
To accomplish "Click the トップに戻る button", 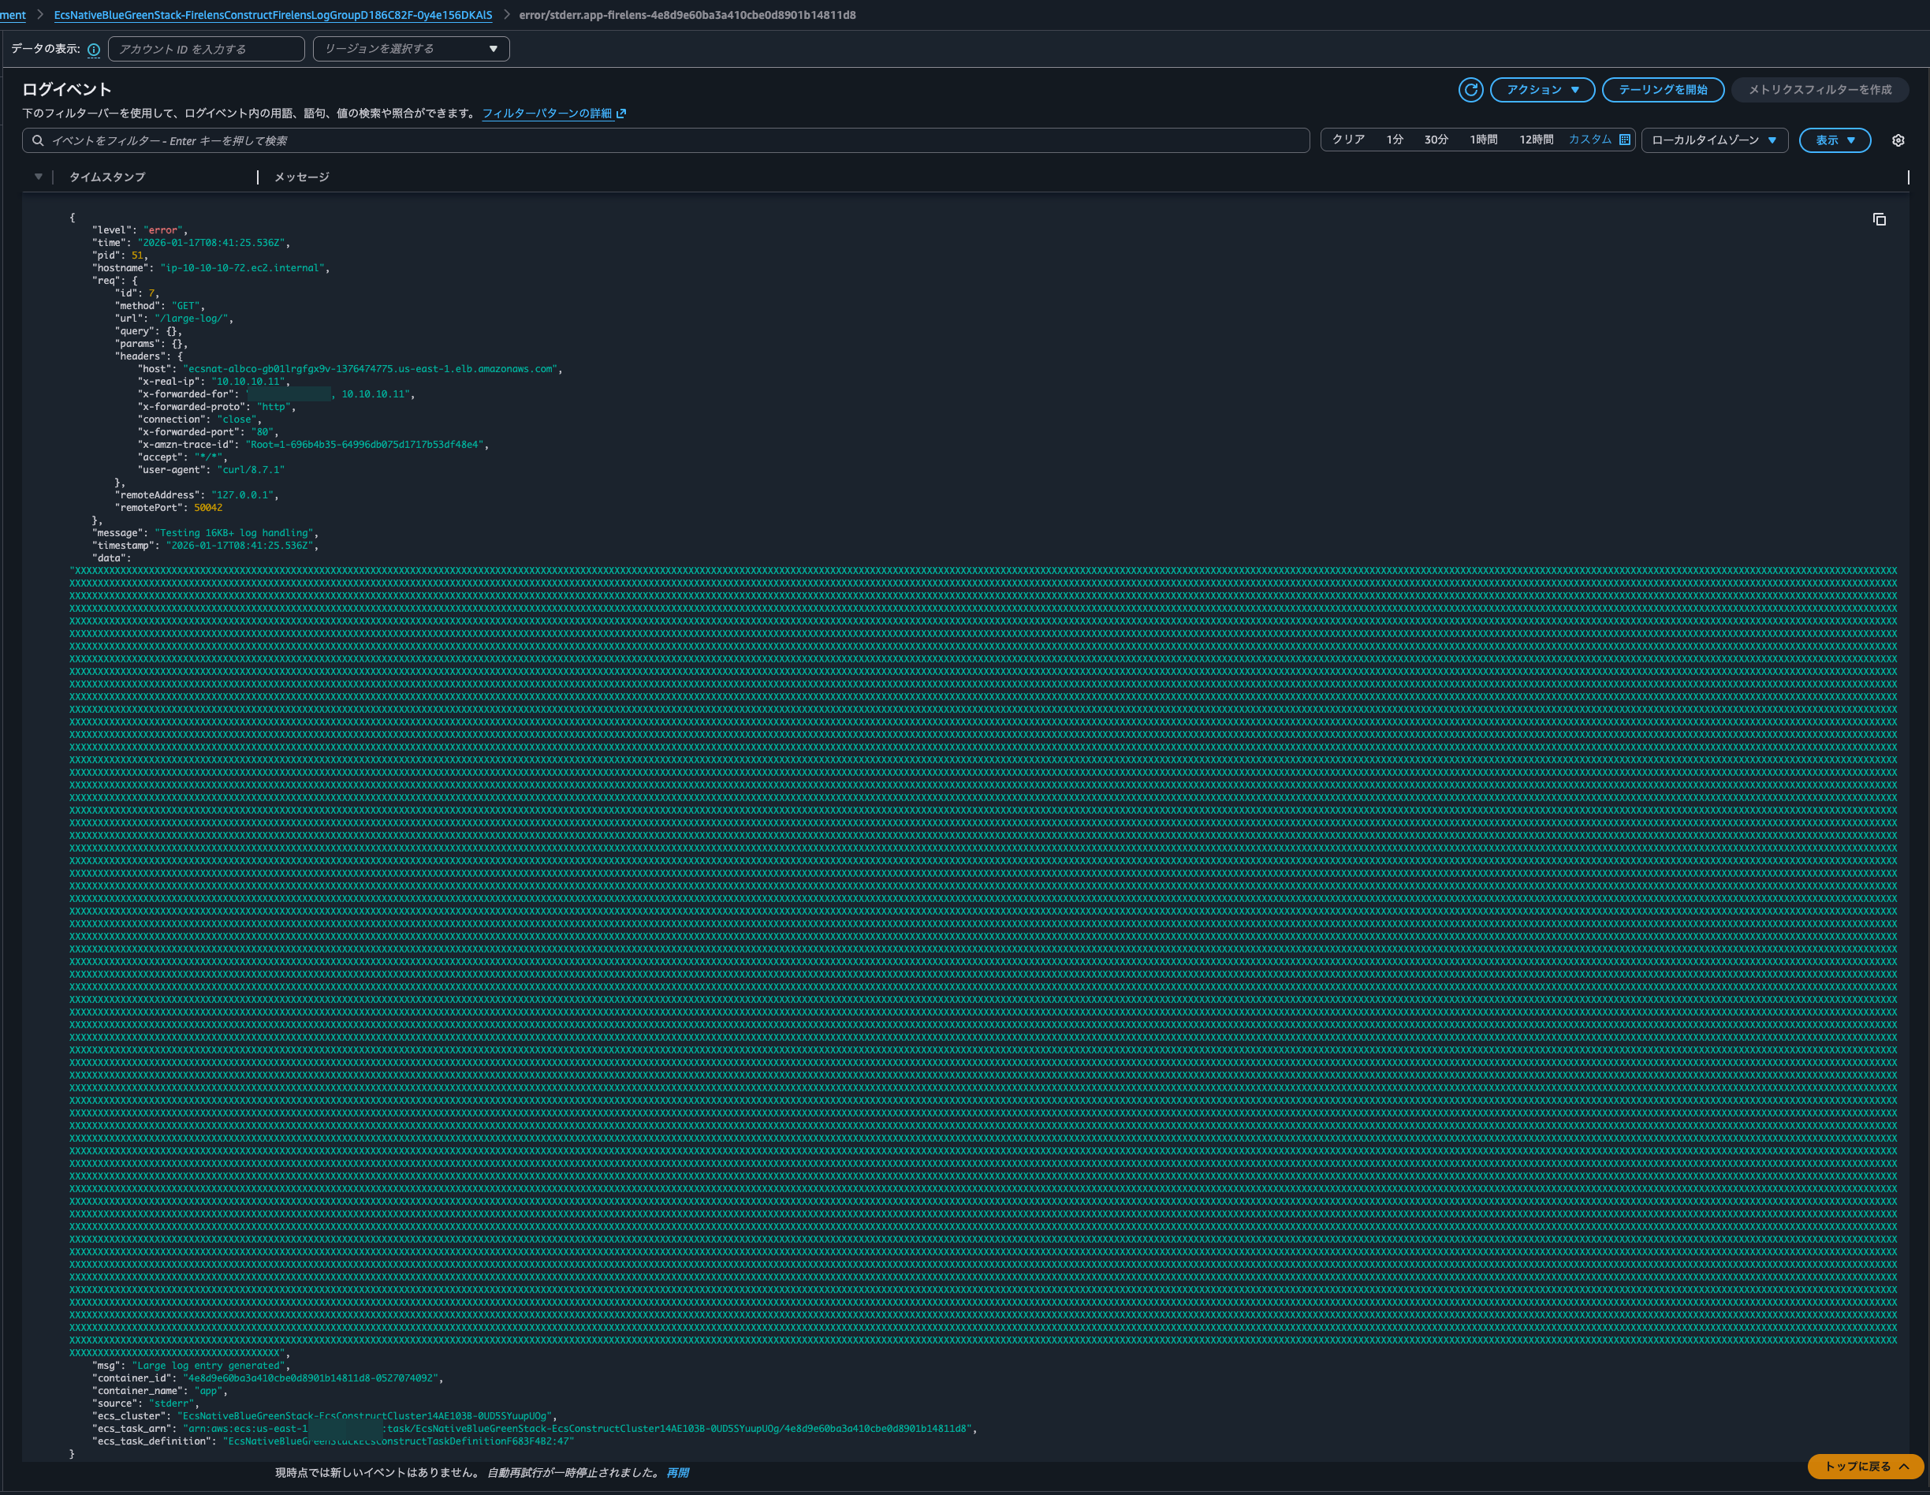I will pos(1865,1466).
